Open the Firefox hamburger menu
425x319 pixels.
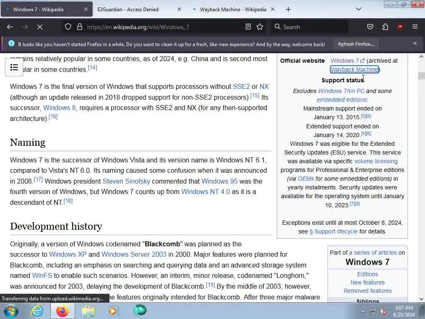pos(415,27)
